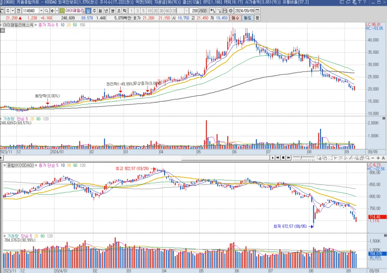
Task: Collapse the upper volume panel corner button
Action: pos(384,119)
